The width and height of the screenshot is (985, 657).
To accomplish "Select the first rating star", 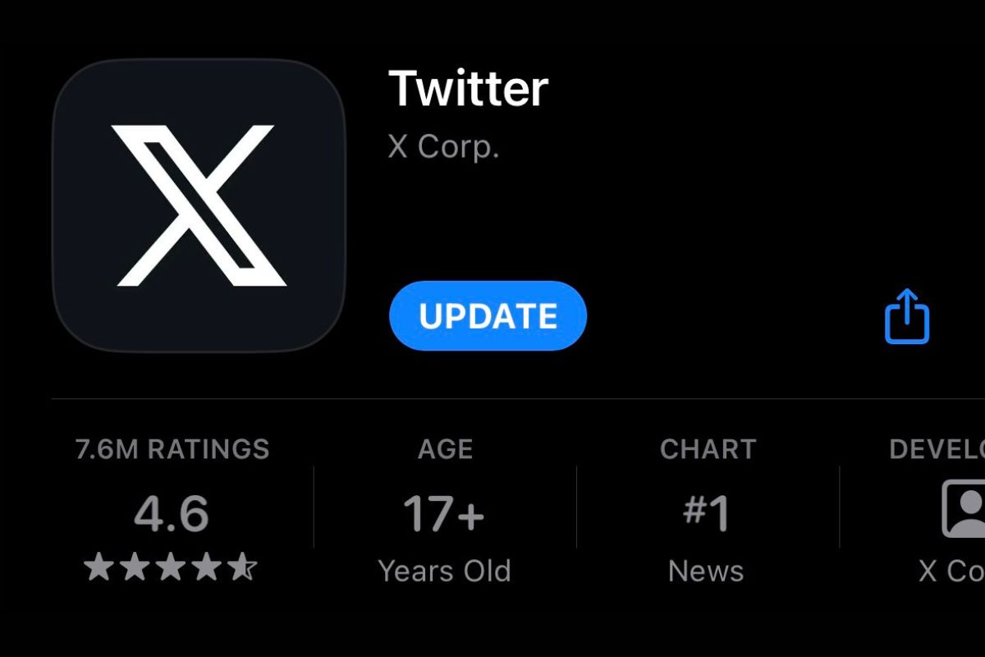I will click(x=98, y=567).
